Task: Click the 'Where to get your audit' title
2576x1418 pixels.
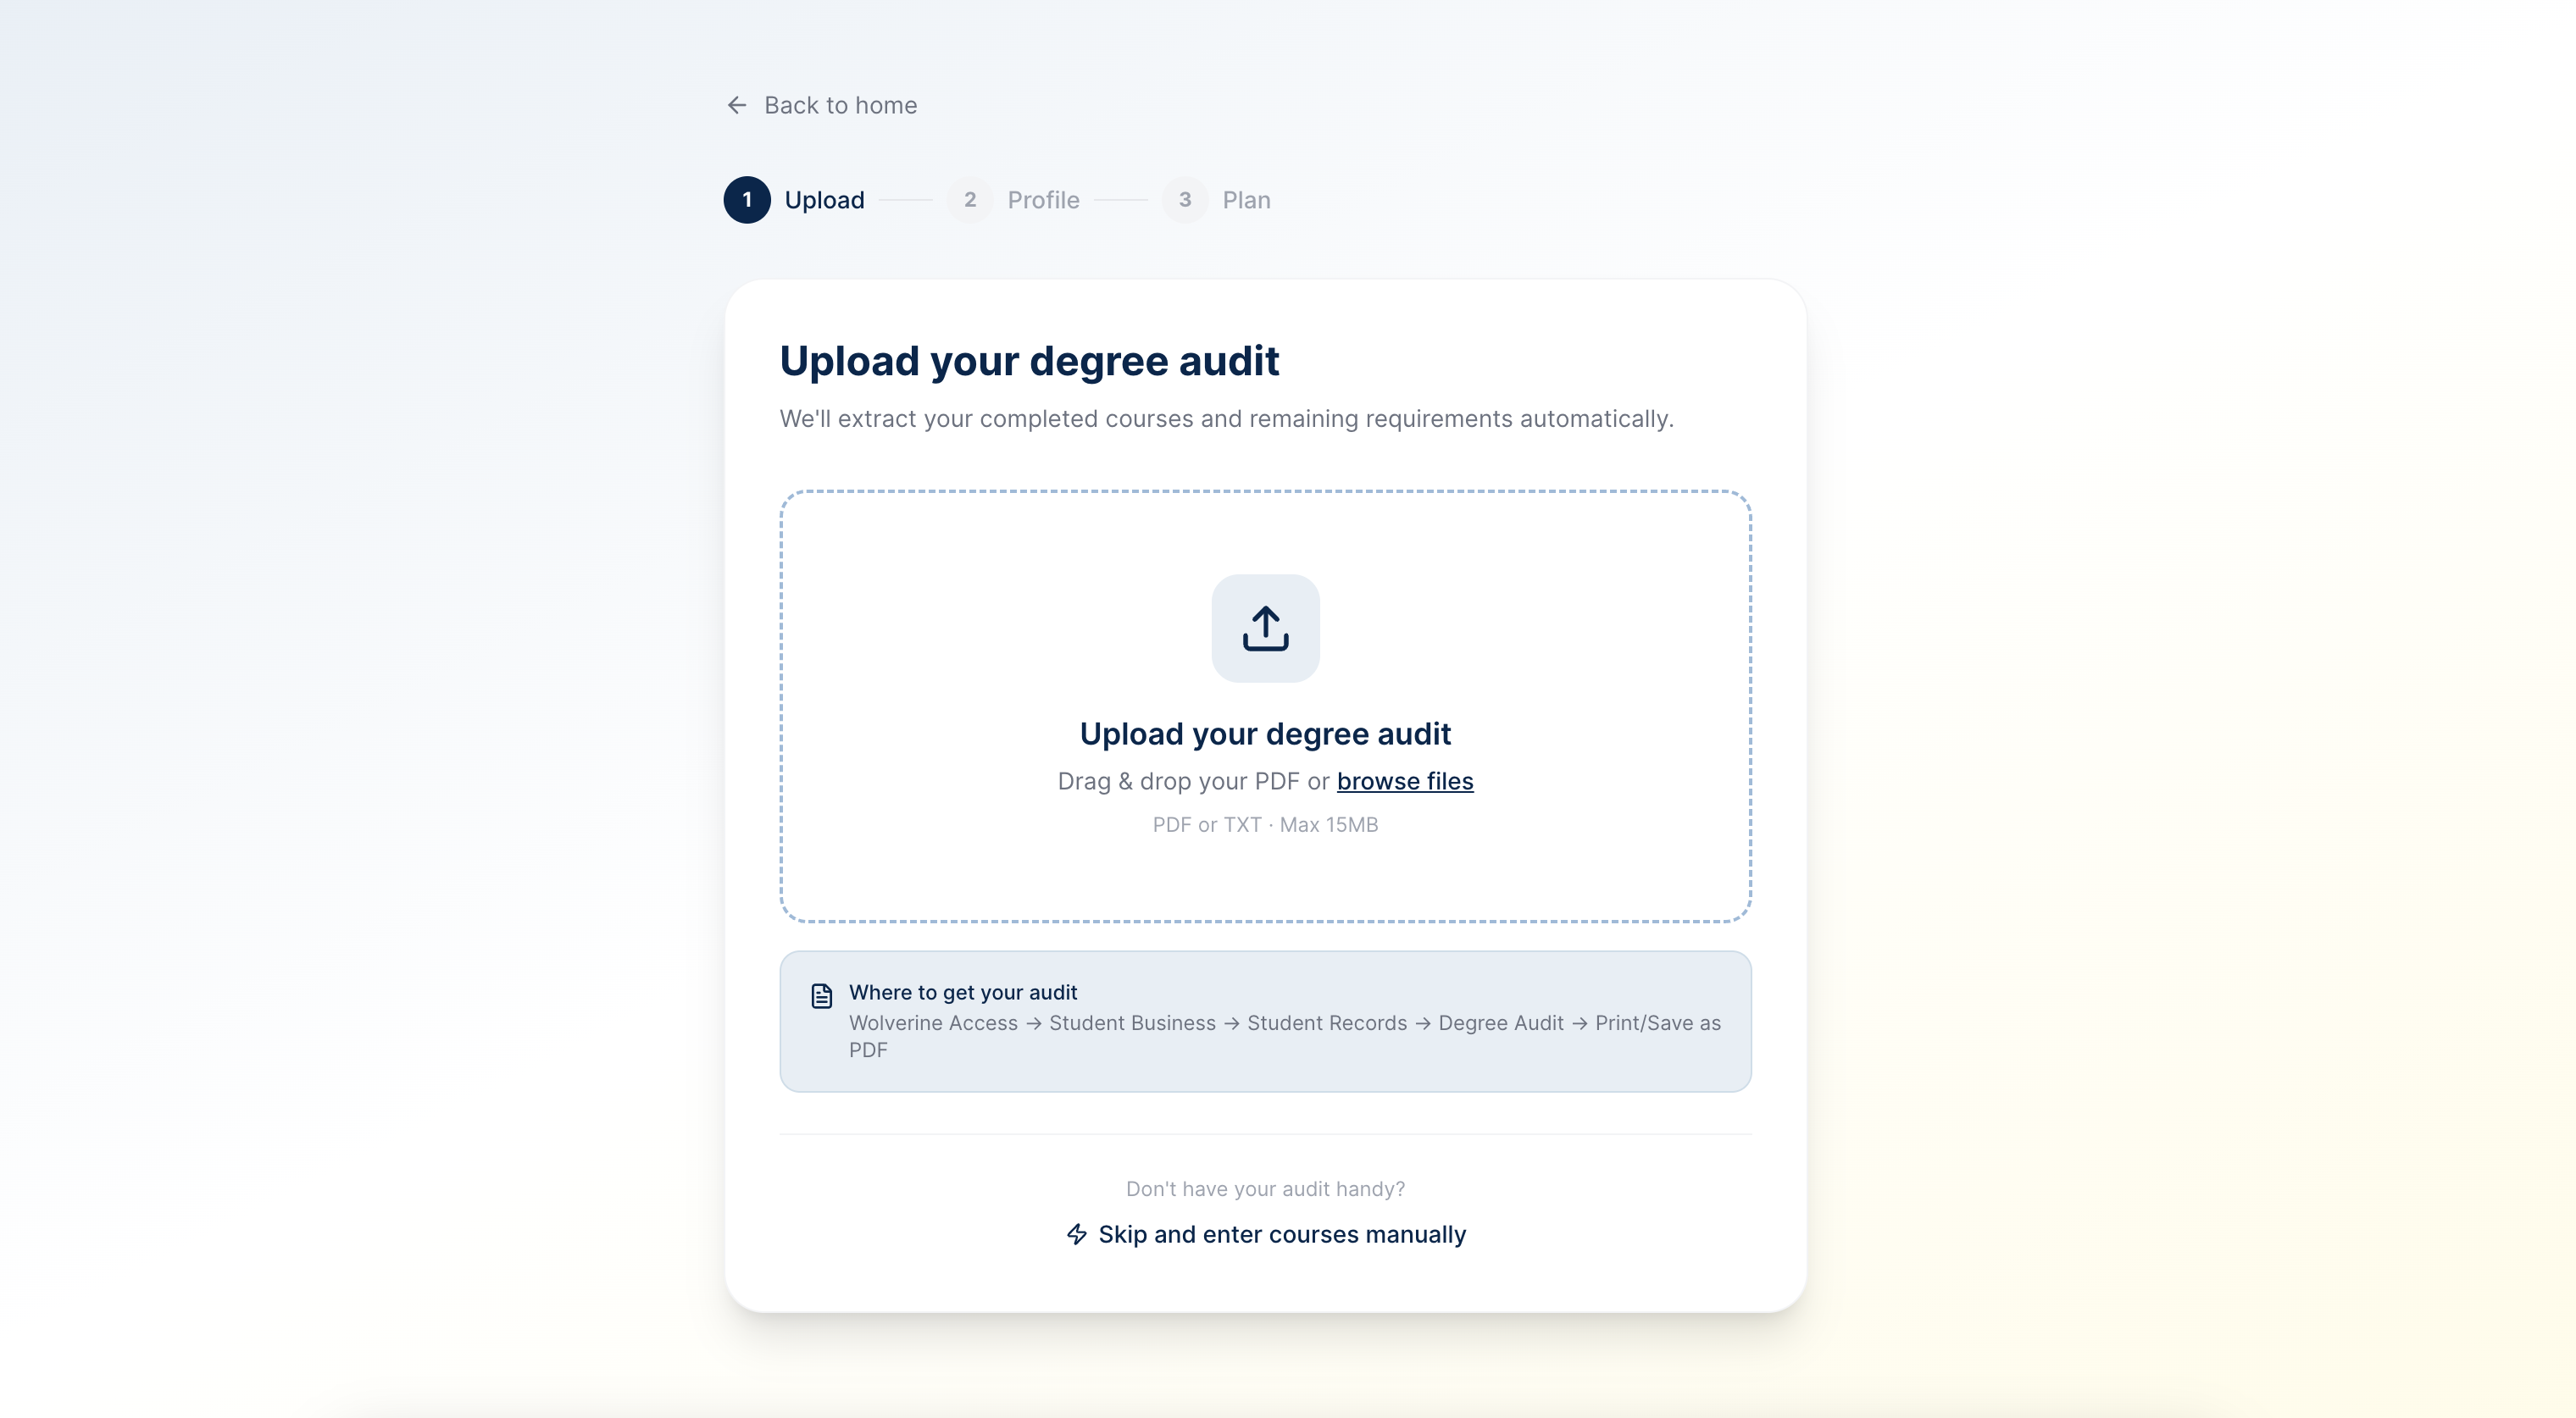Action: pyautogui.click(x=962, y=992)
